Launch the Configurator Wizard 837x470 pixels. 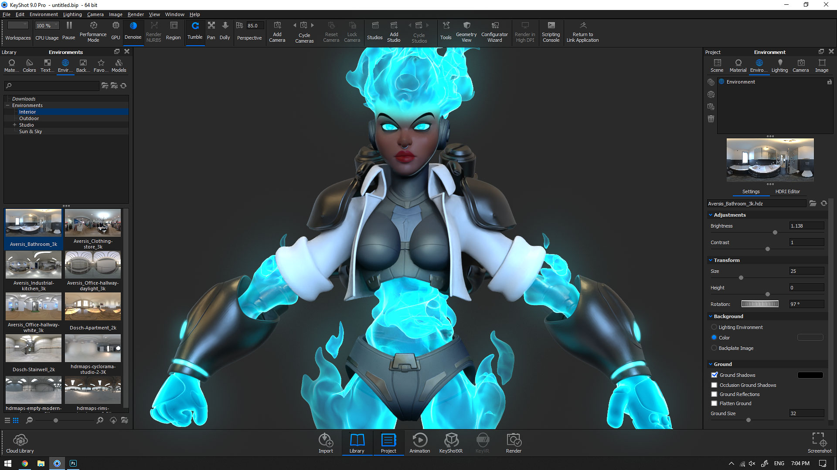coord(494,31)
